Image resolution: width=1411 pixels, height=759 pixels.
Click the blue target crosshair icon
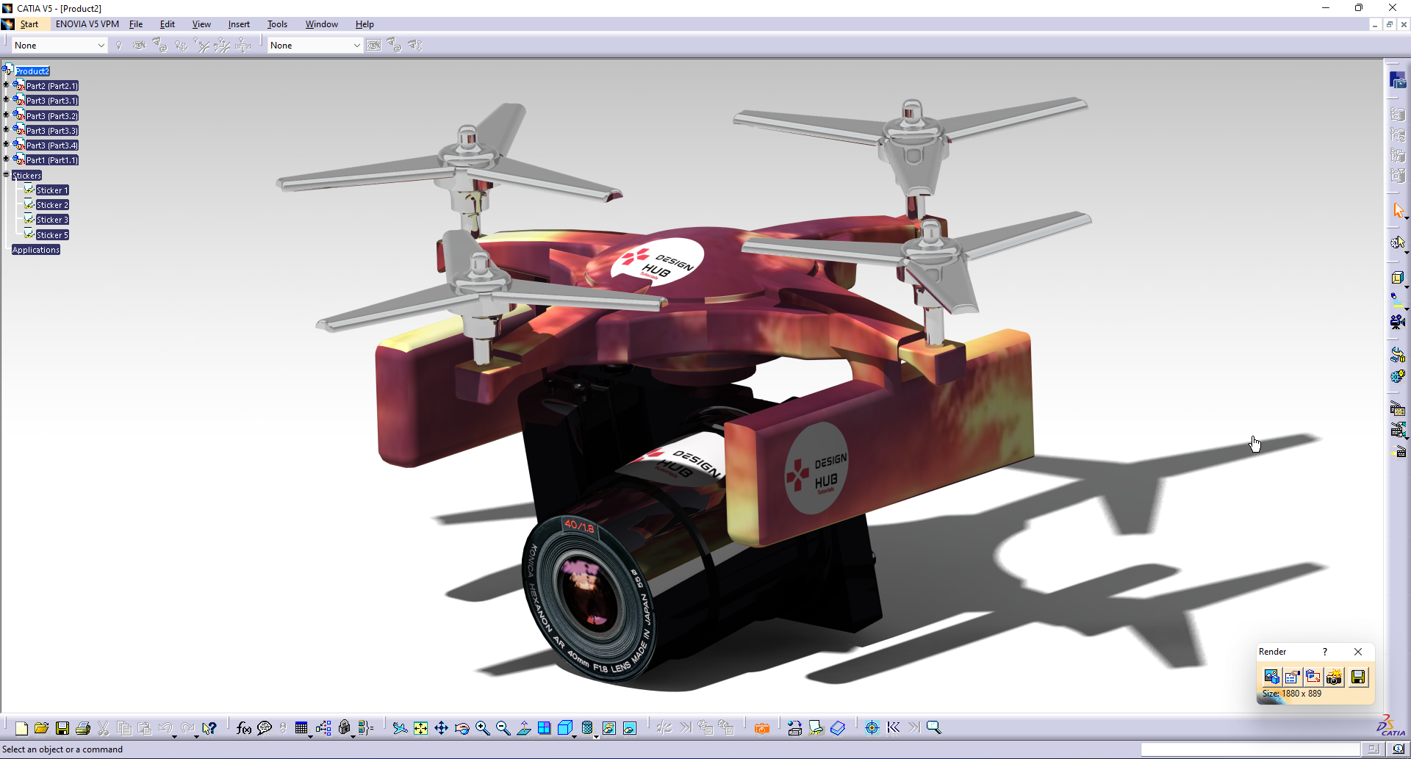(x=872, y=728)
